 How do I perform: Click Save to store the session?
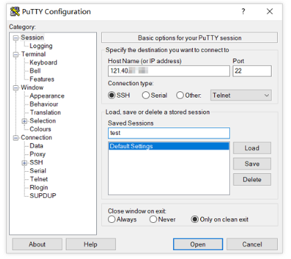[x=252, y=163]
